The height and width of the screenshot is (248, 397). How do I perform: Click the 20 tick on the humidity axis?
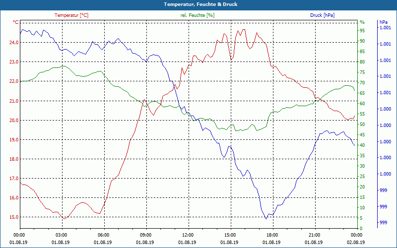[362, 187]
